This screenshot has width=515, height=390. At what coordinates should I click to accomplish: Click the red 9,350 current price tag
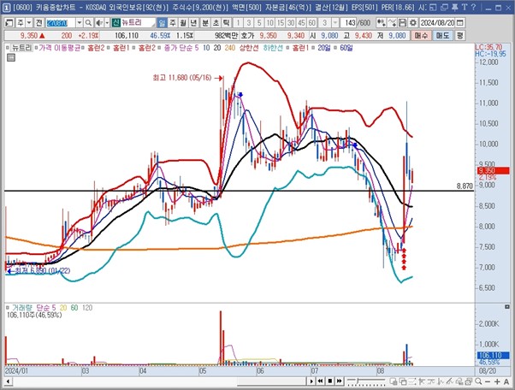coord(493,171)
